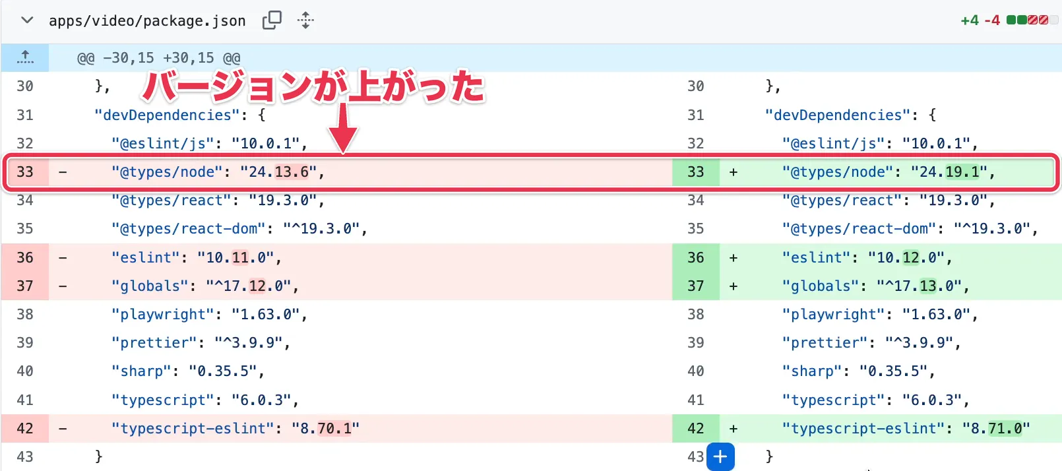
Task: Click left "devDependencies": { line
Action: tap(179, 115)
